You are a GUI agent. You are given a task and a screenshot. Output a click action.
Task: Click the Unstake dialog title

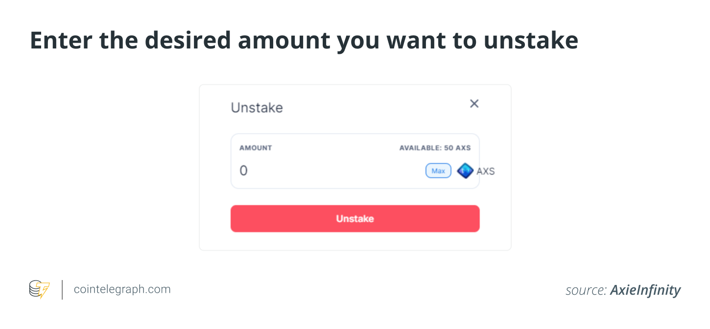(x=257, y=108)
